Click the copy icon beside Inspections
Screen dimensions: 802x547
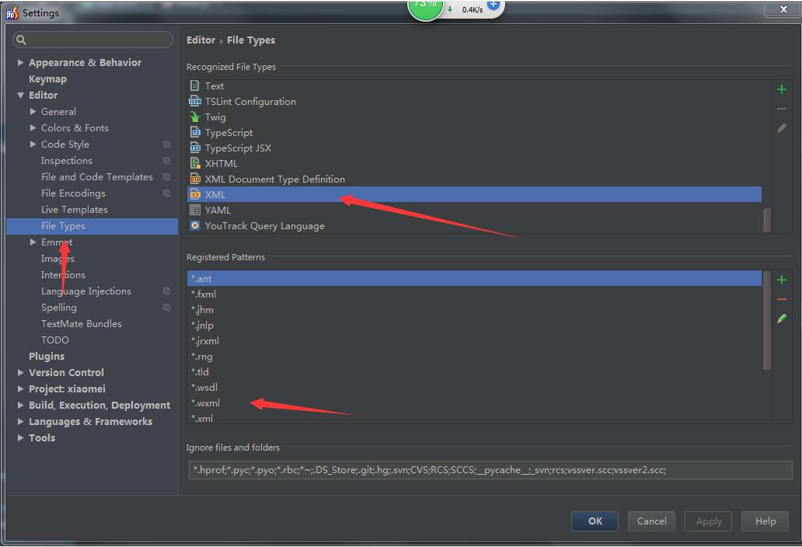[166, 161]
